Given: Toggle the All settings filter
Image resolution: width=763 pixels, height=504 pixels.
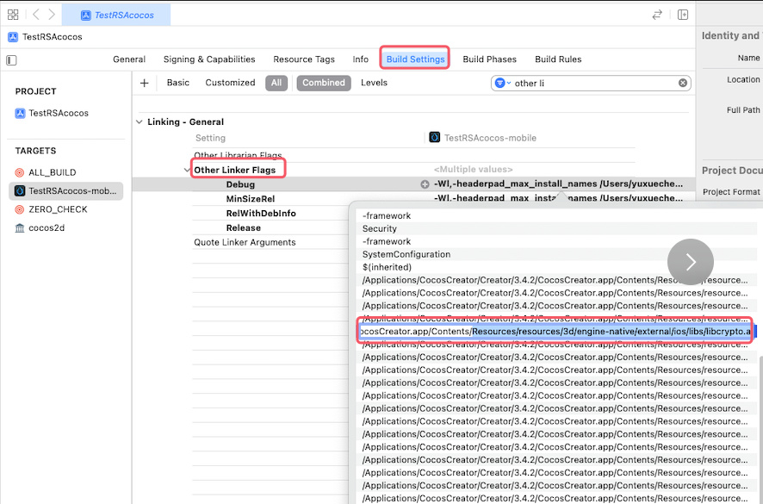Looking at the screenshot, I should coord(276,83).
